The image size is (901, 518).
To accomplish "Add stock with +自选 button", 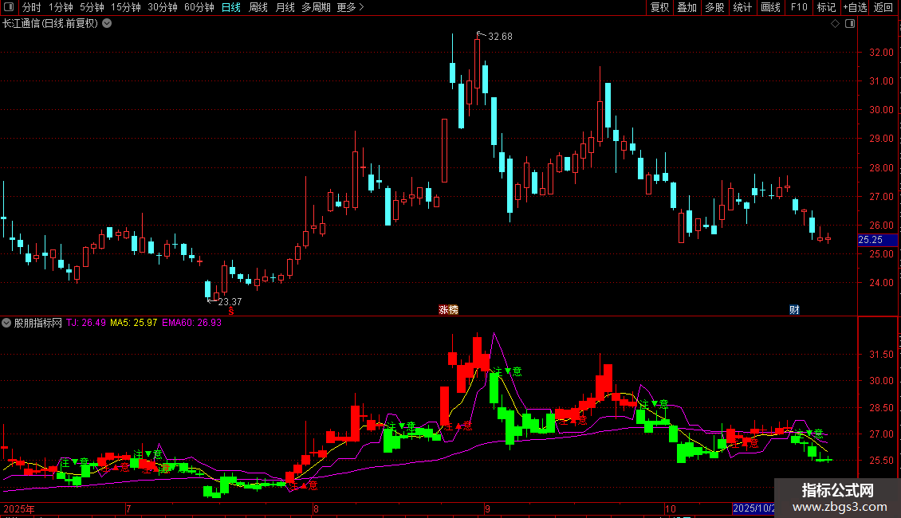I will coord(855,7).
